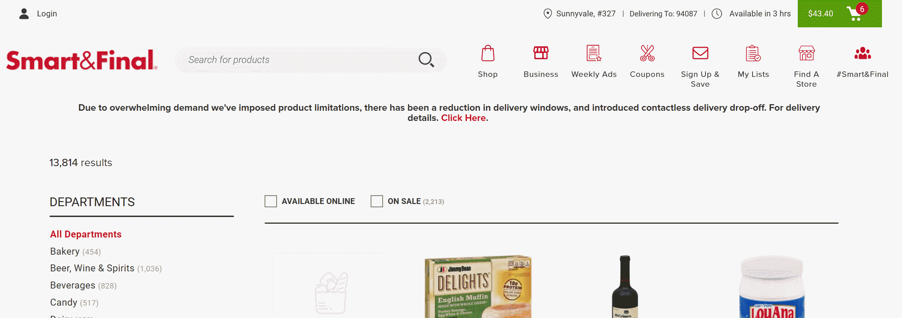The height and width of the screenshot is (318, 902).
Task: Click the shopping bag Shop icon
Action: coord(488,54)
